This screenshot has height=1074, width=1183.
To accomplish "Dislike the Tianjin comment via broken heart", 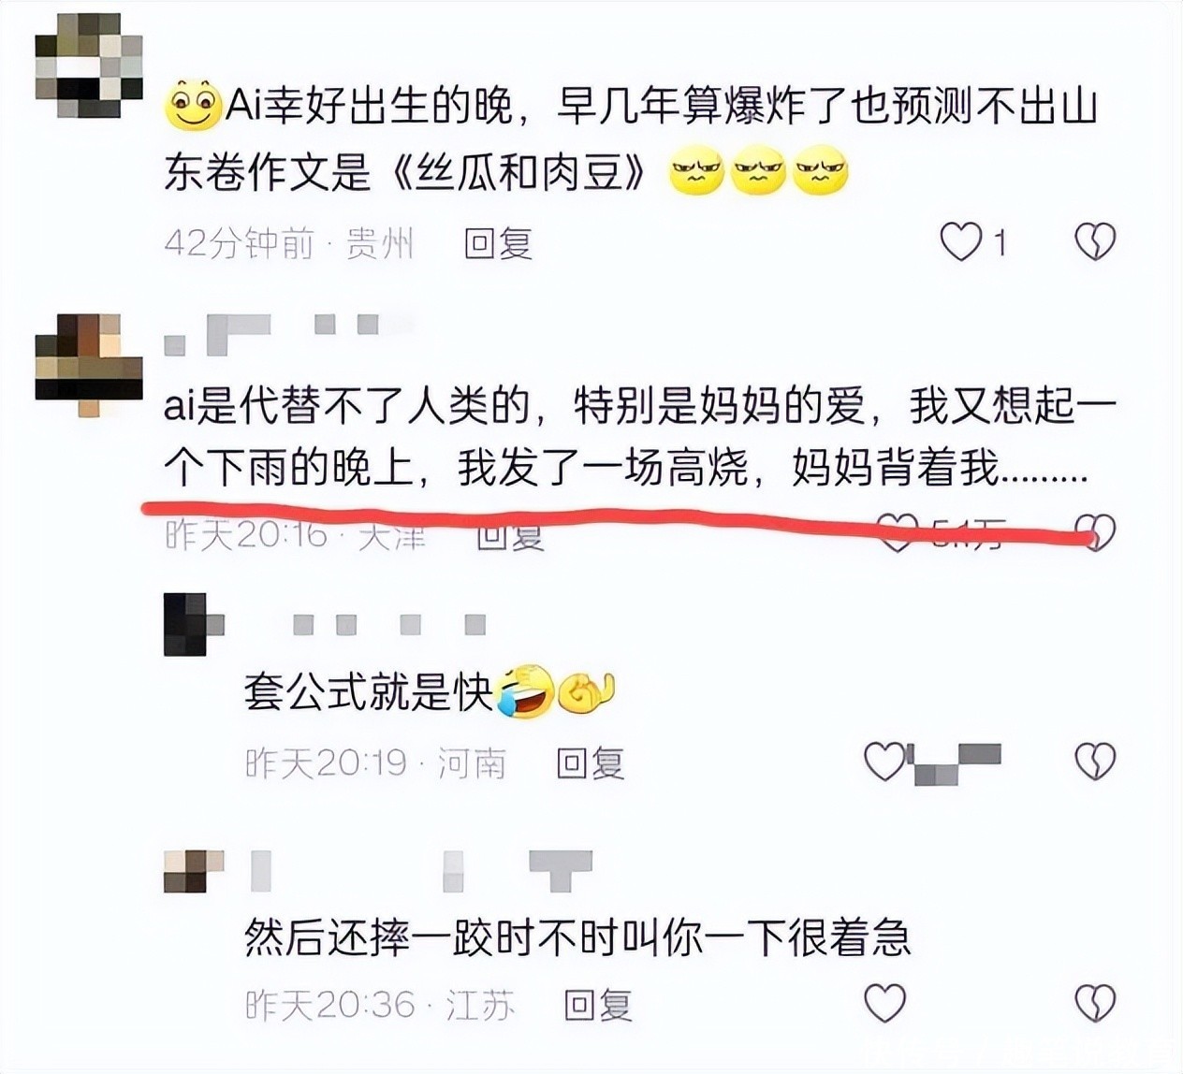I will 1095,532.
